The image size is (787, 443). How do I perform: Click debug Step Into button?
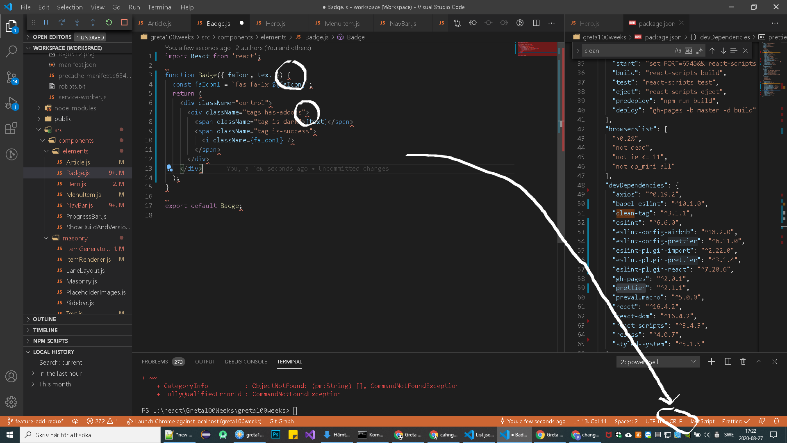coord(77,23)
